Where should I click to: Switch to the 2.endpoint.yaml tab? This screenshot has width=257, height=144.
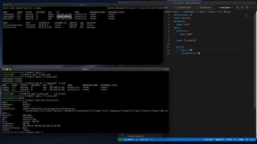click(x=184, y=8)
